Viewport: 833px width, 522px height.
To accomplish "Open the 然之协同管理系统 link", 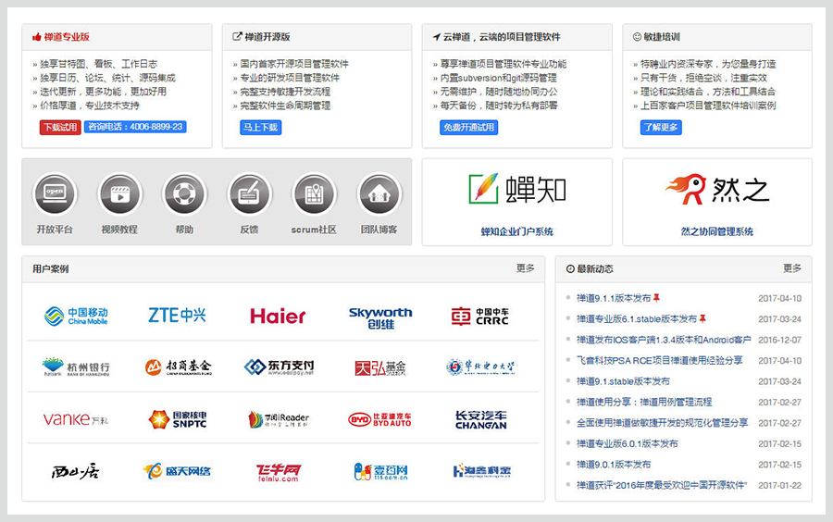I will (x=717, y=231).
